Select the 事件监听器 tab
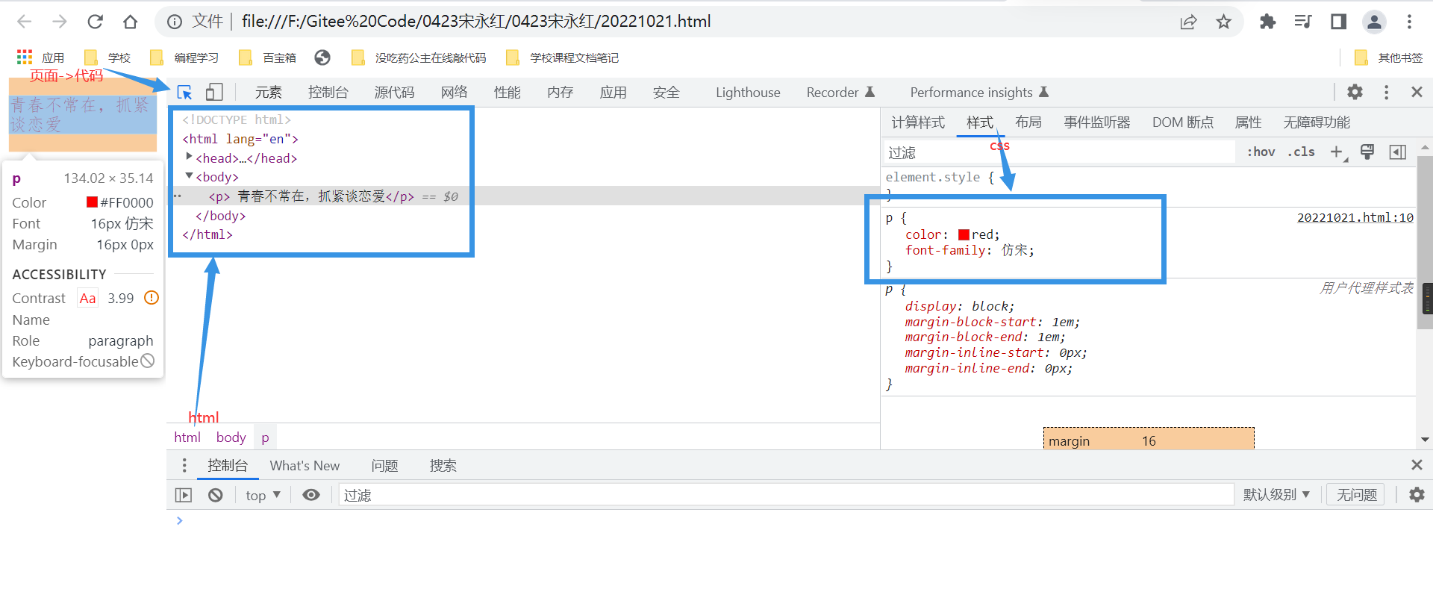 pyautogui.click(x=1097, y=122)
